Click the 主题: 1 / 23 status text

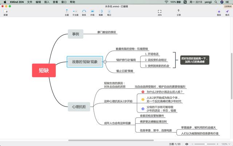click(175, 144)
